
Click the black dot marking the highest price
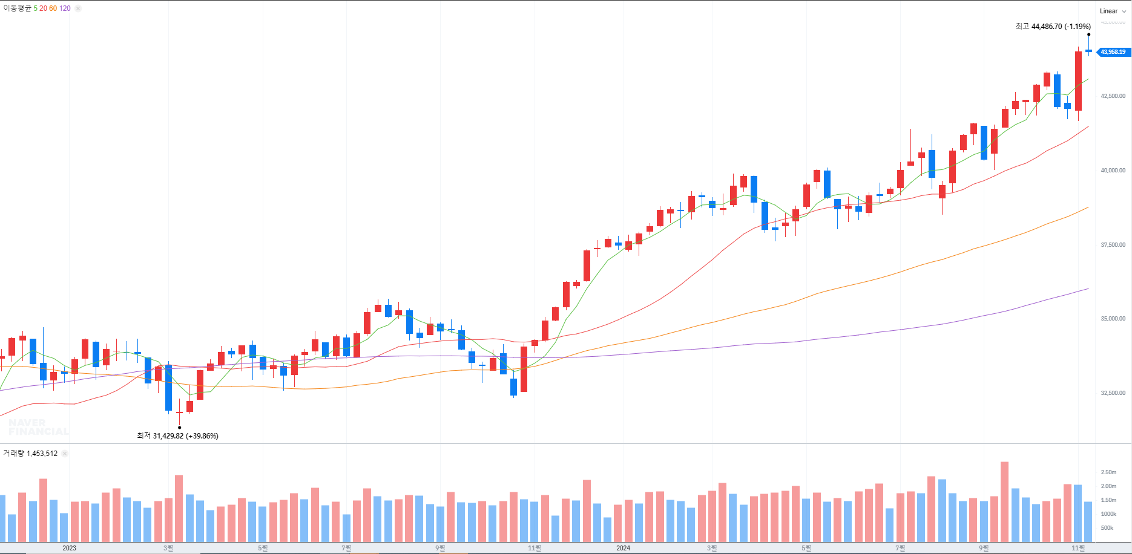coord(1088,34)
